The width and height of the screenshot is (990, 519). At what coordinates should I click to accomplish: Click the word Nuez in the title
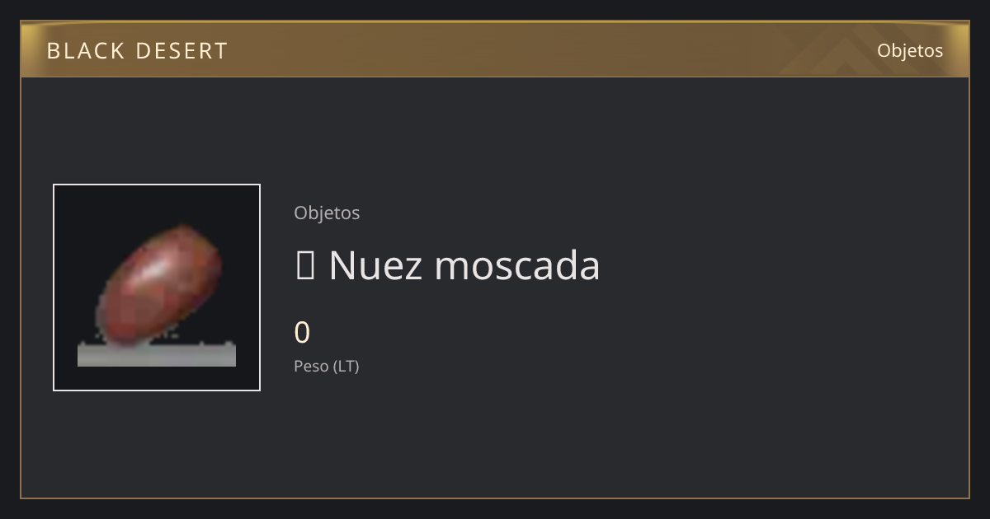[x=376, y=265]
